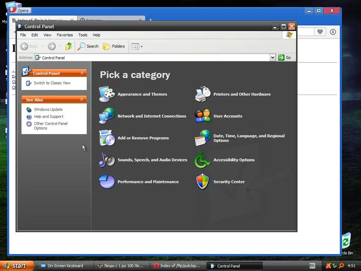This screenshot has width=361, height=271.
Task: Click Security Center text label
Action: tap(229, 182)
